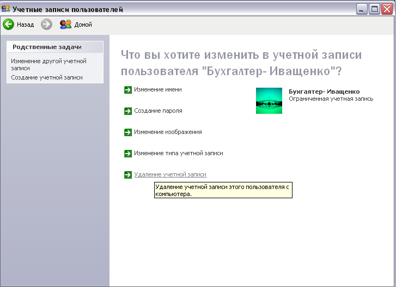Go back using the Назад label
Screen dimensions: 396x287
coord(25,25)
